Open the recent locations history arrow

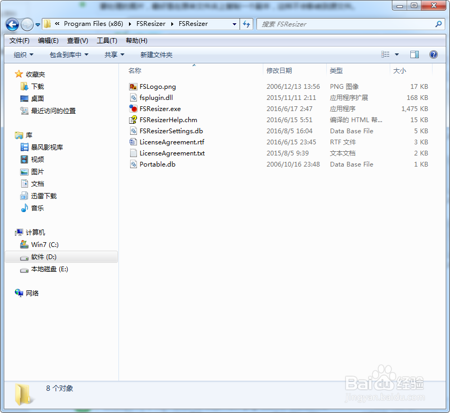coord(38,25)
